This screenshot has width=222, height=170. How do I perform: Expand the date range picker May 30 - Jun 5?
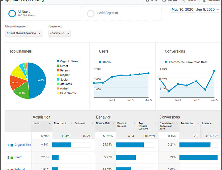[x=195, y=10]
